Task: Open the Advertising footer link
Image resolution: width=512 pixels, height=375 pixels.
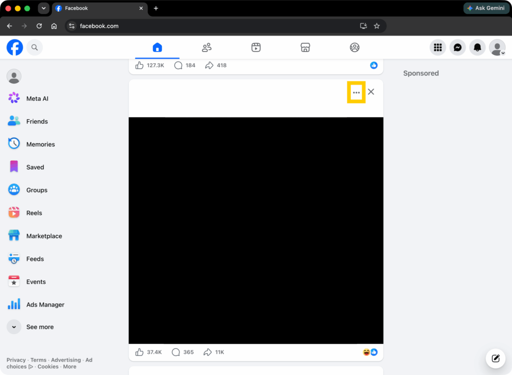Action: [x=66, y=360]
